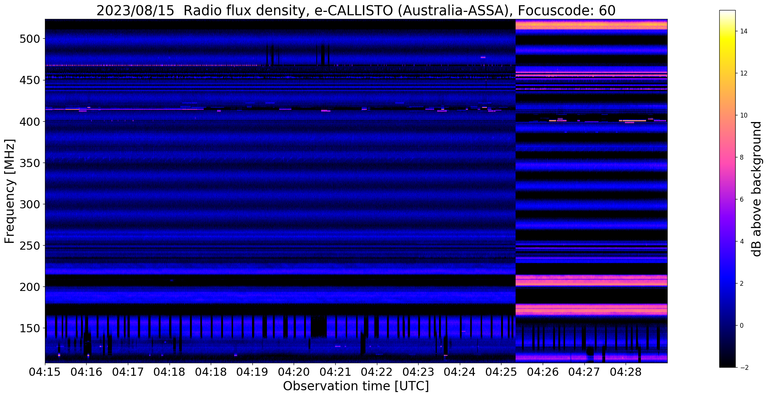Screen dimensions: 768x397
Task: Select the x-axis tick "04:17"
Action: tap(128, 372)
